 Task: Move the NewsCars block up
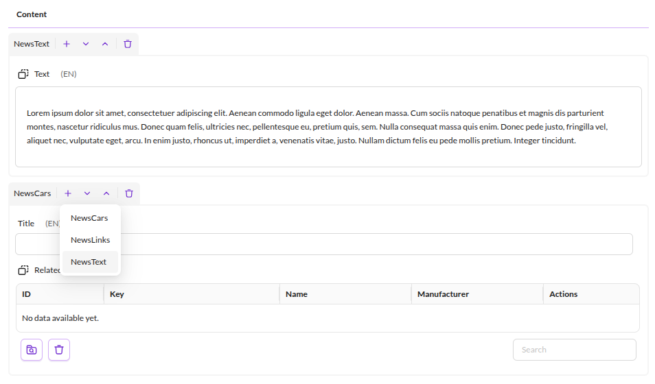click(106, 193)
